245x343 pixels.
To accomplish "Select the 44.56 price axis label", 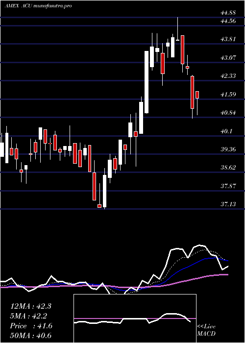I will (228, 21).
